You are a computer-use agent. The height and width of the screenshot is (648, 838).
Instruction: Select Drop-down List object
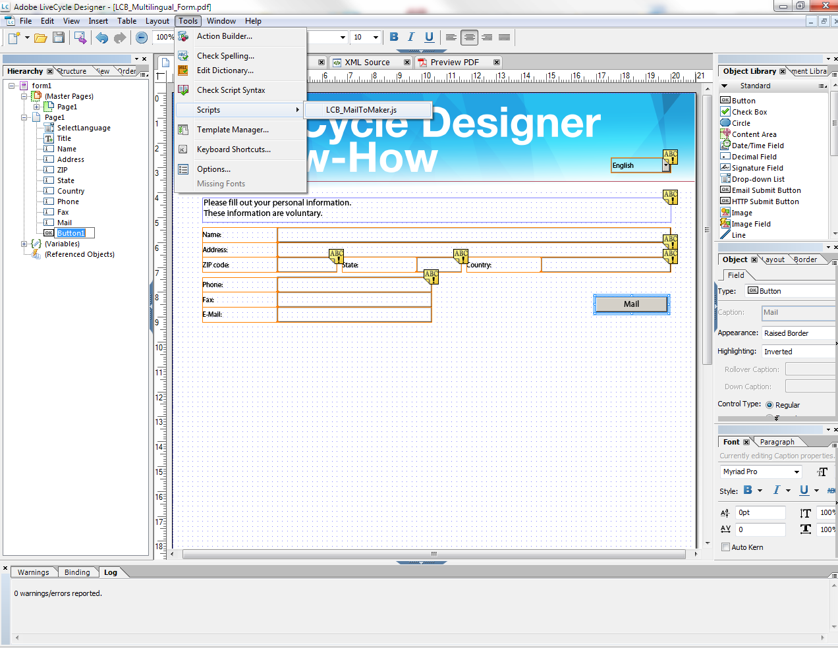click(758, 179)
